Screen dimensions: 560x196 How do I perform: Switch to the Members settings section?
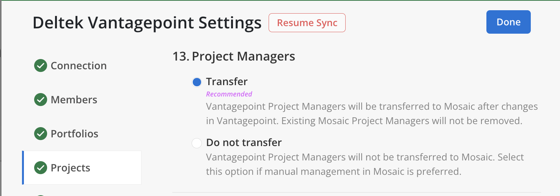[x=74, y=100]
